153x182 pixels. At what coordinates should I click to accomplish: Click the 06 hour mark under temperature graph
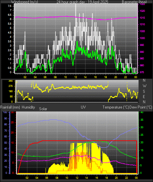click(x=47, y=178)
